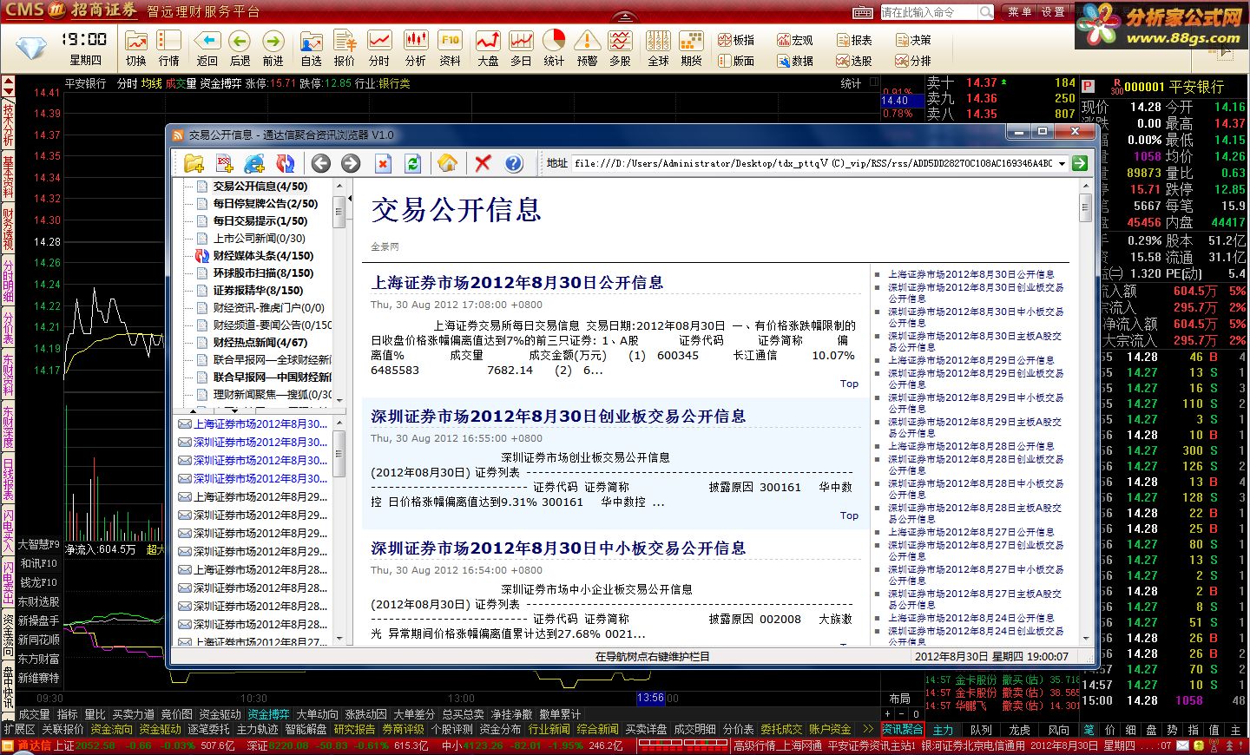This screenshot has width=1250, height=755.
Task: Click the command input field
Action: click(x=929, y=12)
